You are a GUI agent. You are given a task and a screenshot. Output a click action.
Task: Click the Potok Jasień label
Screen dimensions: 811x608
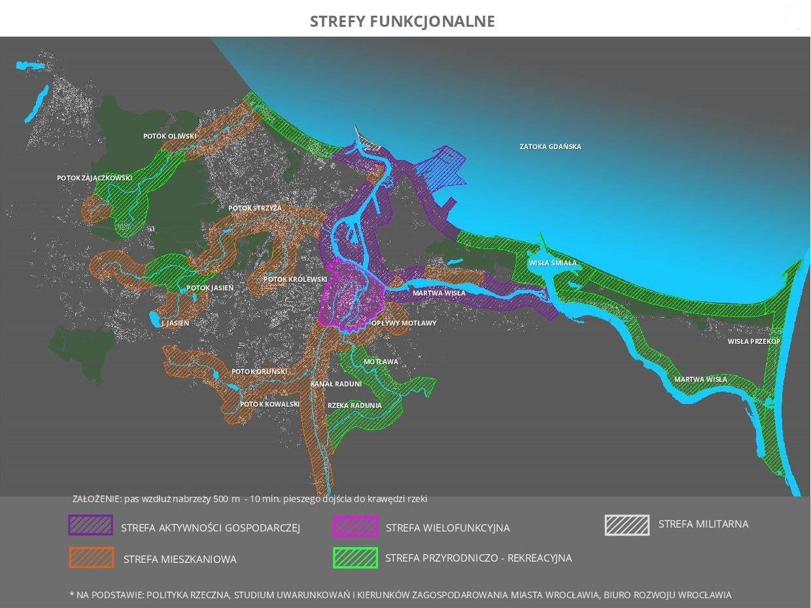click(x=209, y=288)
